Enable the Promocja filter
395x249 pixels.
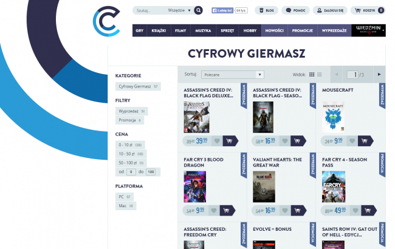click(129, 120)
